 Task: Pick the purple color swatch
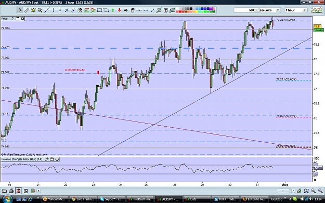211,9
